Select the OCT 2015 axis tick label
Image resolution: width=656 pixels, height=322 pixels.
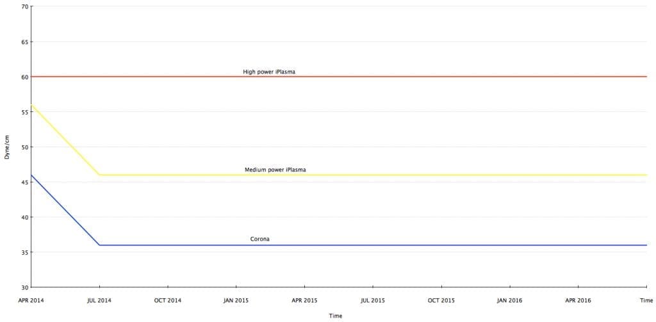(441, 301)
